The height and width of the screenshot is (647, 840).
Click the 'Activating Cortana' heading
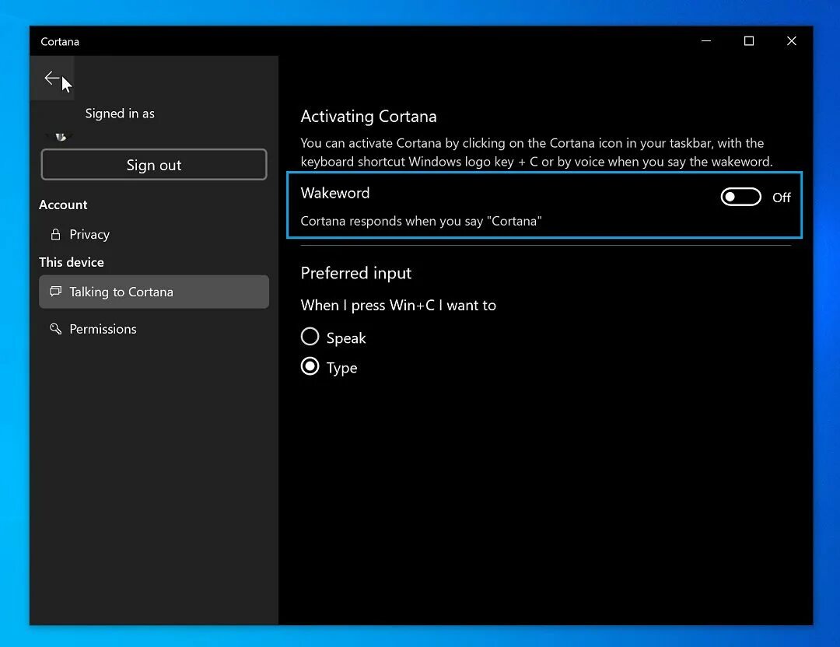[369, 116]
